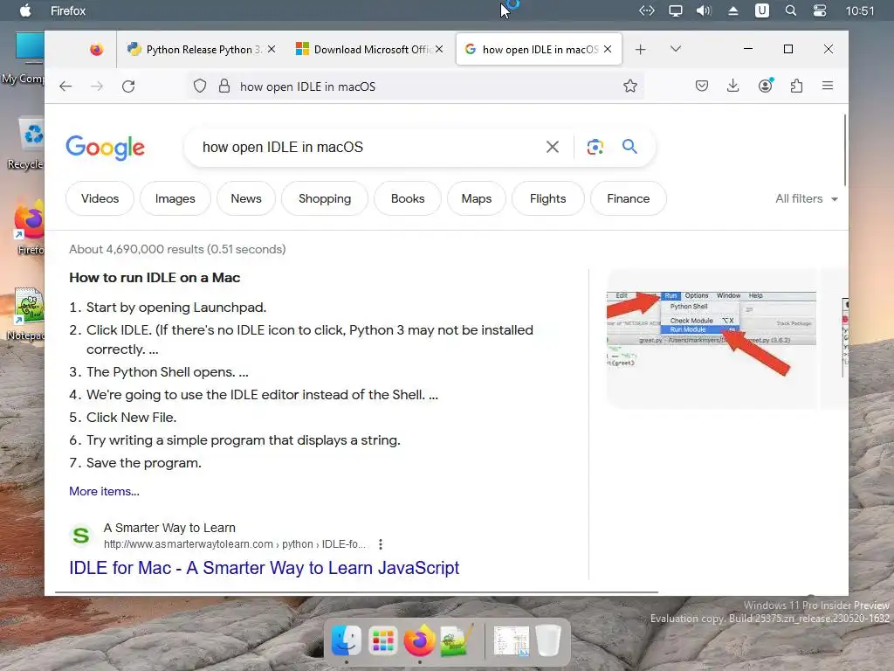The width and height of the screenshot is (894, 671).
Task: Reload the current page
Action: 128,86
